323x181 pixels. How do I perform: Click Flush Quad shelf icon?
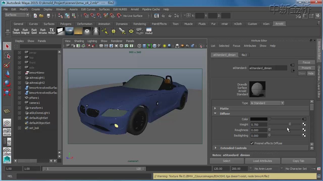34,31
